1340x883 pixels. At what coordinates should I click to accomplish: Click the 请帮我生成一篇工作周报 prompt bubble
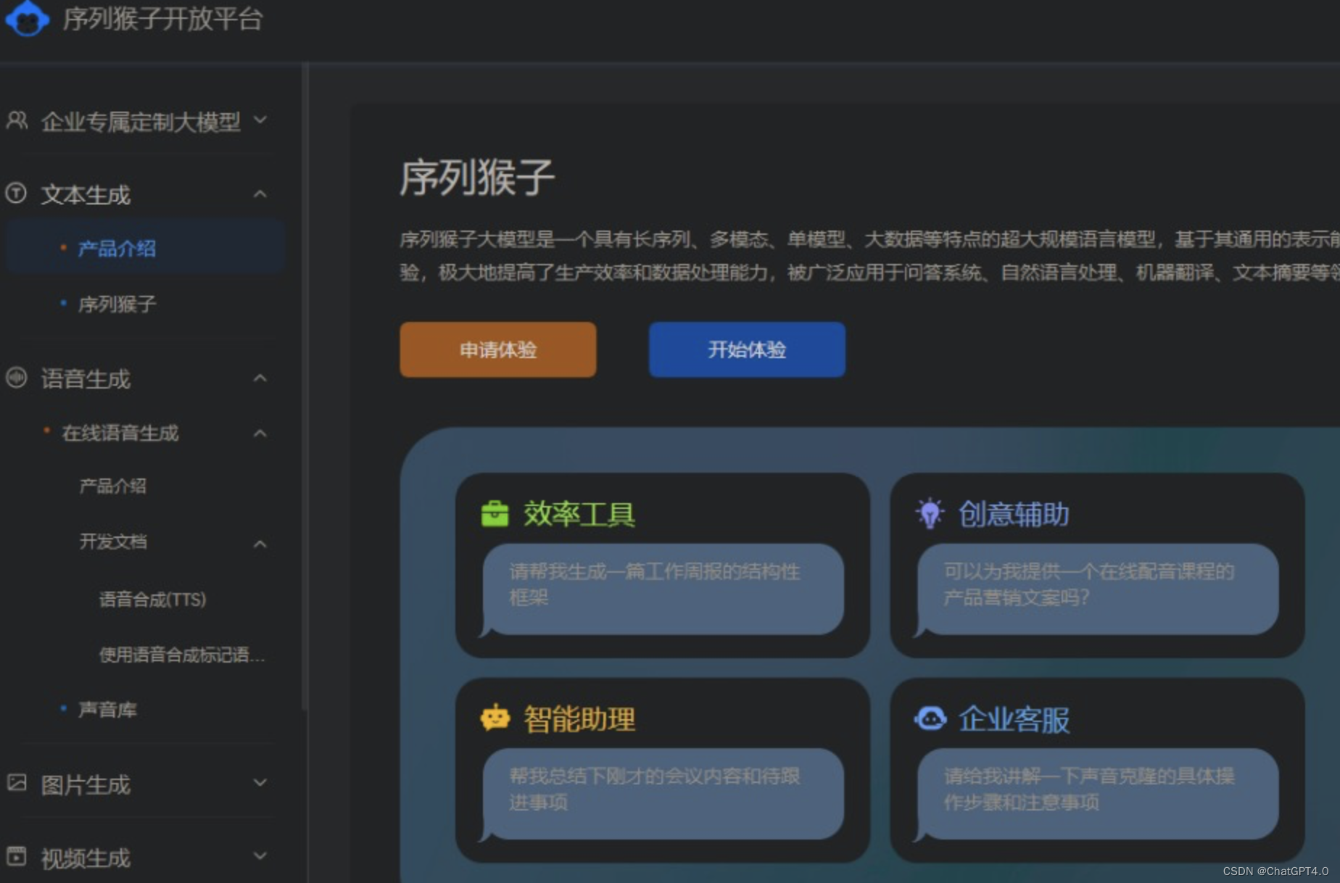pyautogui.click(x=663, y=589)
